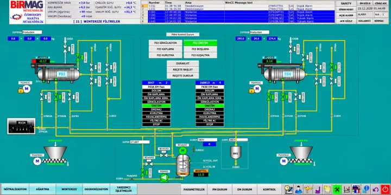This screenshot has height=195, width=391.
Task: Click the R1CH rotary selector widget
Action: (x=21, y=126)
